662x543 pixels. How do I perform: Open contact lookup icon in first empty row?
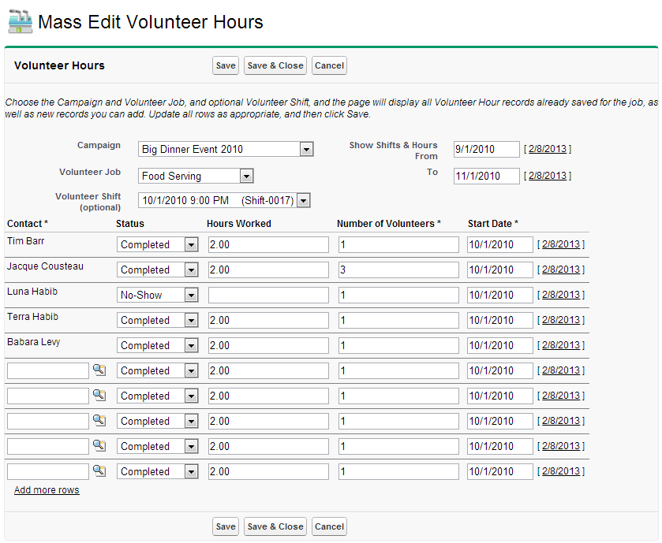[99, 370]
